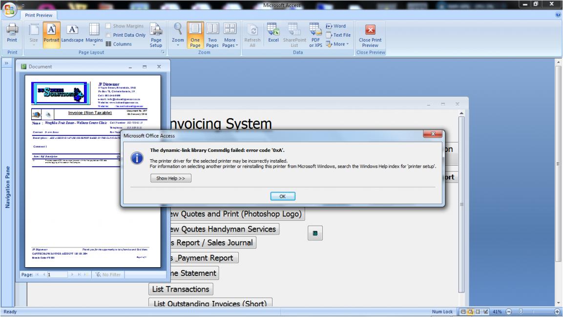563x317 pixels.
Task: Click the SharePoint List export icon
Action: pos(294,35)
